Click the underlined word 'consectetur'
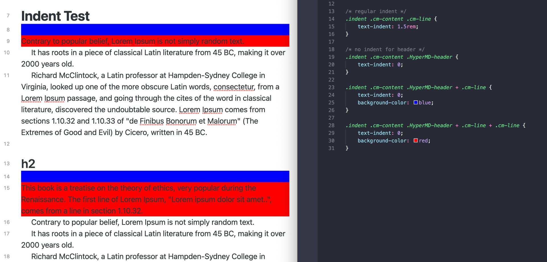 (x=234, y=87)
